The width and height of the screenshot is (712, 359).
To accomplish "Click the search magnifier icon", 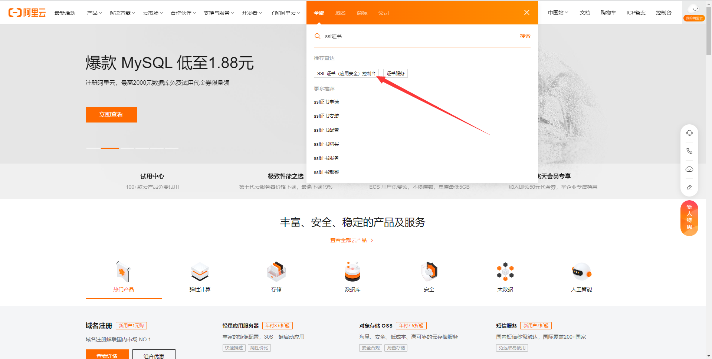I will pos(318,36).
